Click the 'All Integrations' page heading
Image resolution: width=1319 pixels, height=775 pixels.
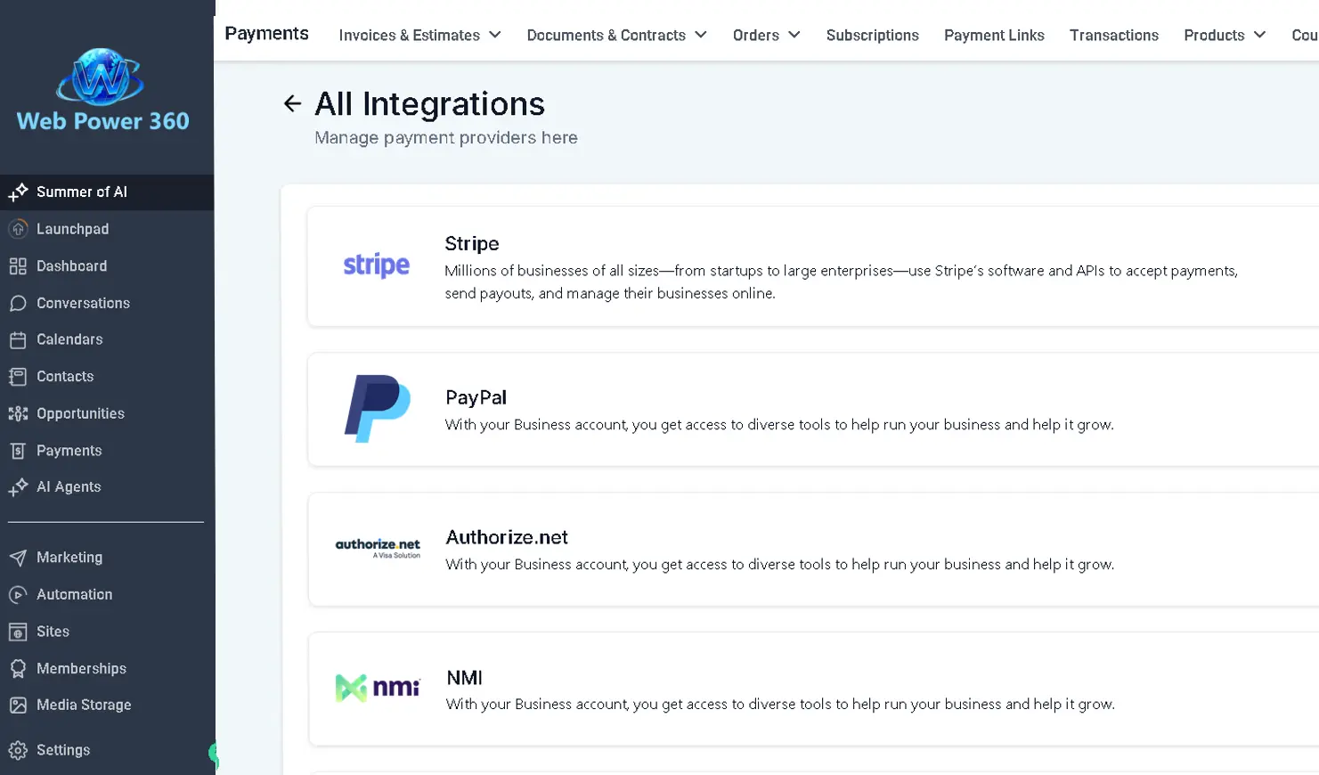[x=429, y=104]
